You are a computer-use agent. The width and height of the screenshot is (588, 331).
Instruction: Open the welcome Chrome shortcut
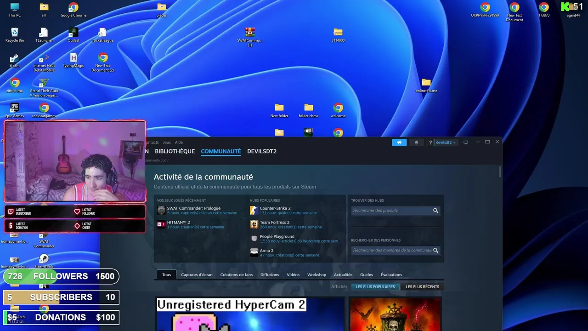338,111
